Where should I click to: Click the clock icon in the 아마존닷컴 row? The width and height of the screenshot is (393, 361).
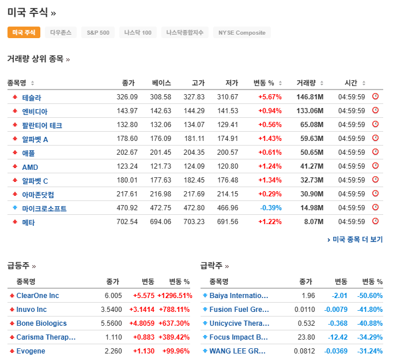coord(375,193)
